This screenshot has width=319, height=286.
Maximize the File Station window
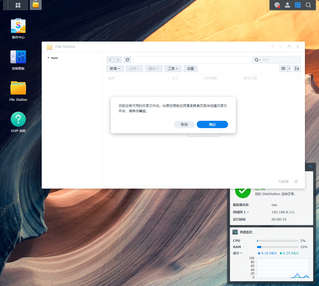pyautogui.click(x=289, y=47)
